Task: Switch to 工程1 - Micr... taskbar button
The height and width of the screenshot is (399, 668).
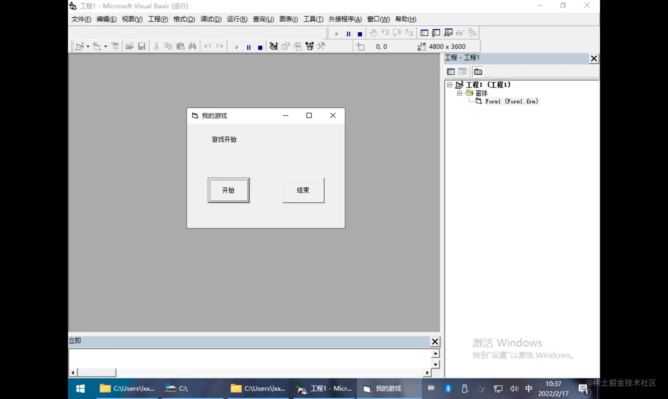Action: [x=324, y=388]
